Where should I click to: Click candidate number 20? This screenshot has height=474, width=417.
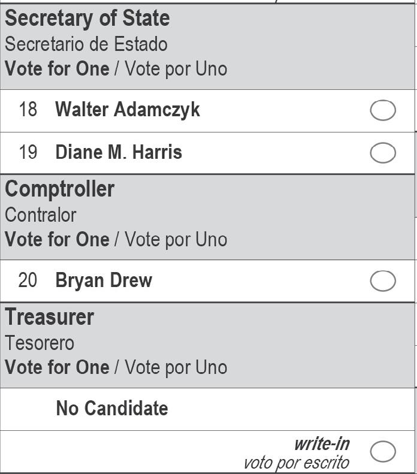click(28, 280)
